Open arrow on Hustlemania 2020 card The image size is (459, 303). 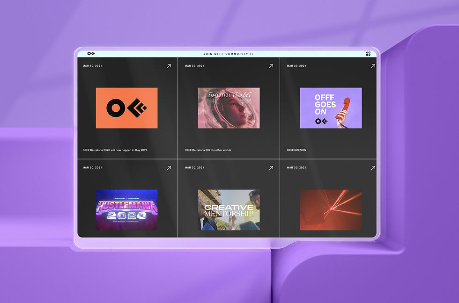click(x=169, y=168)
